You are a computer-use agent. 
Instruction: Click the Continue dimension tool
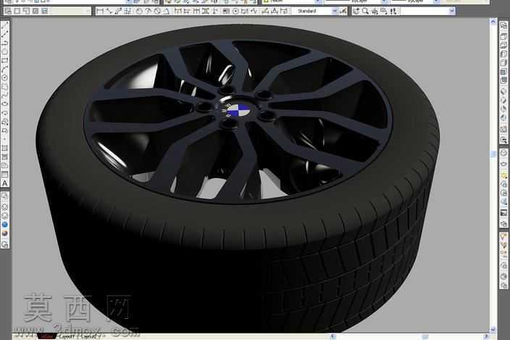(x=196, y=12)
